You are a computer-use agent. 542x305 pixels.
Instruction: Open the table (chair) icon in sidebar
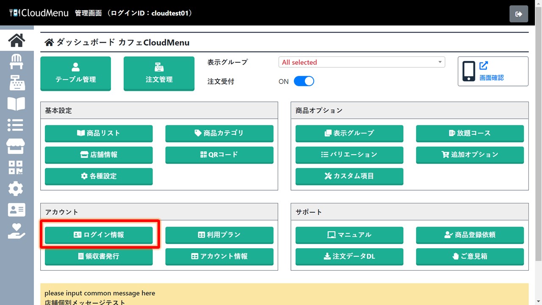(17, 61)
